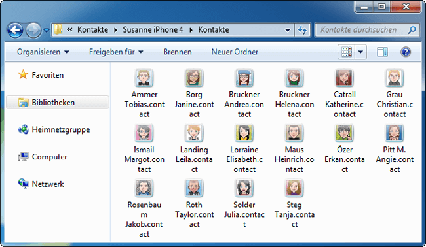Screen dimensions: 426x247
Task: Expand arrow after first Kontakte breadcrumb
Action: pos(115,30)
